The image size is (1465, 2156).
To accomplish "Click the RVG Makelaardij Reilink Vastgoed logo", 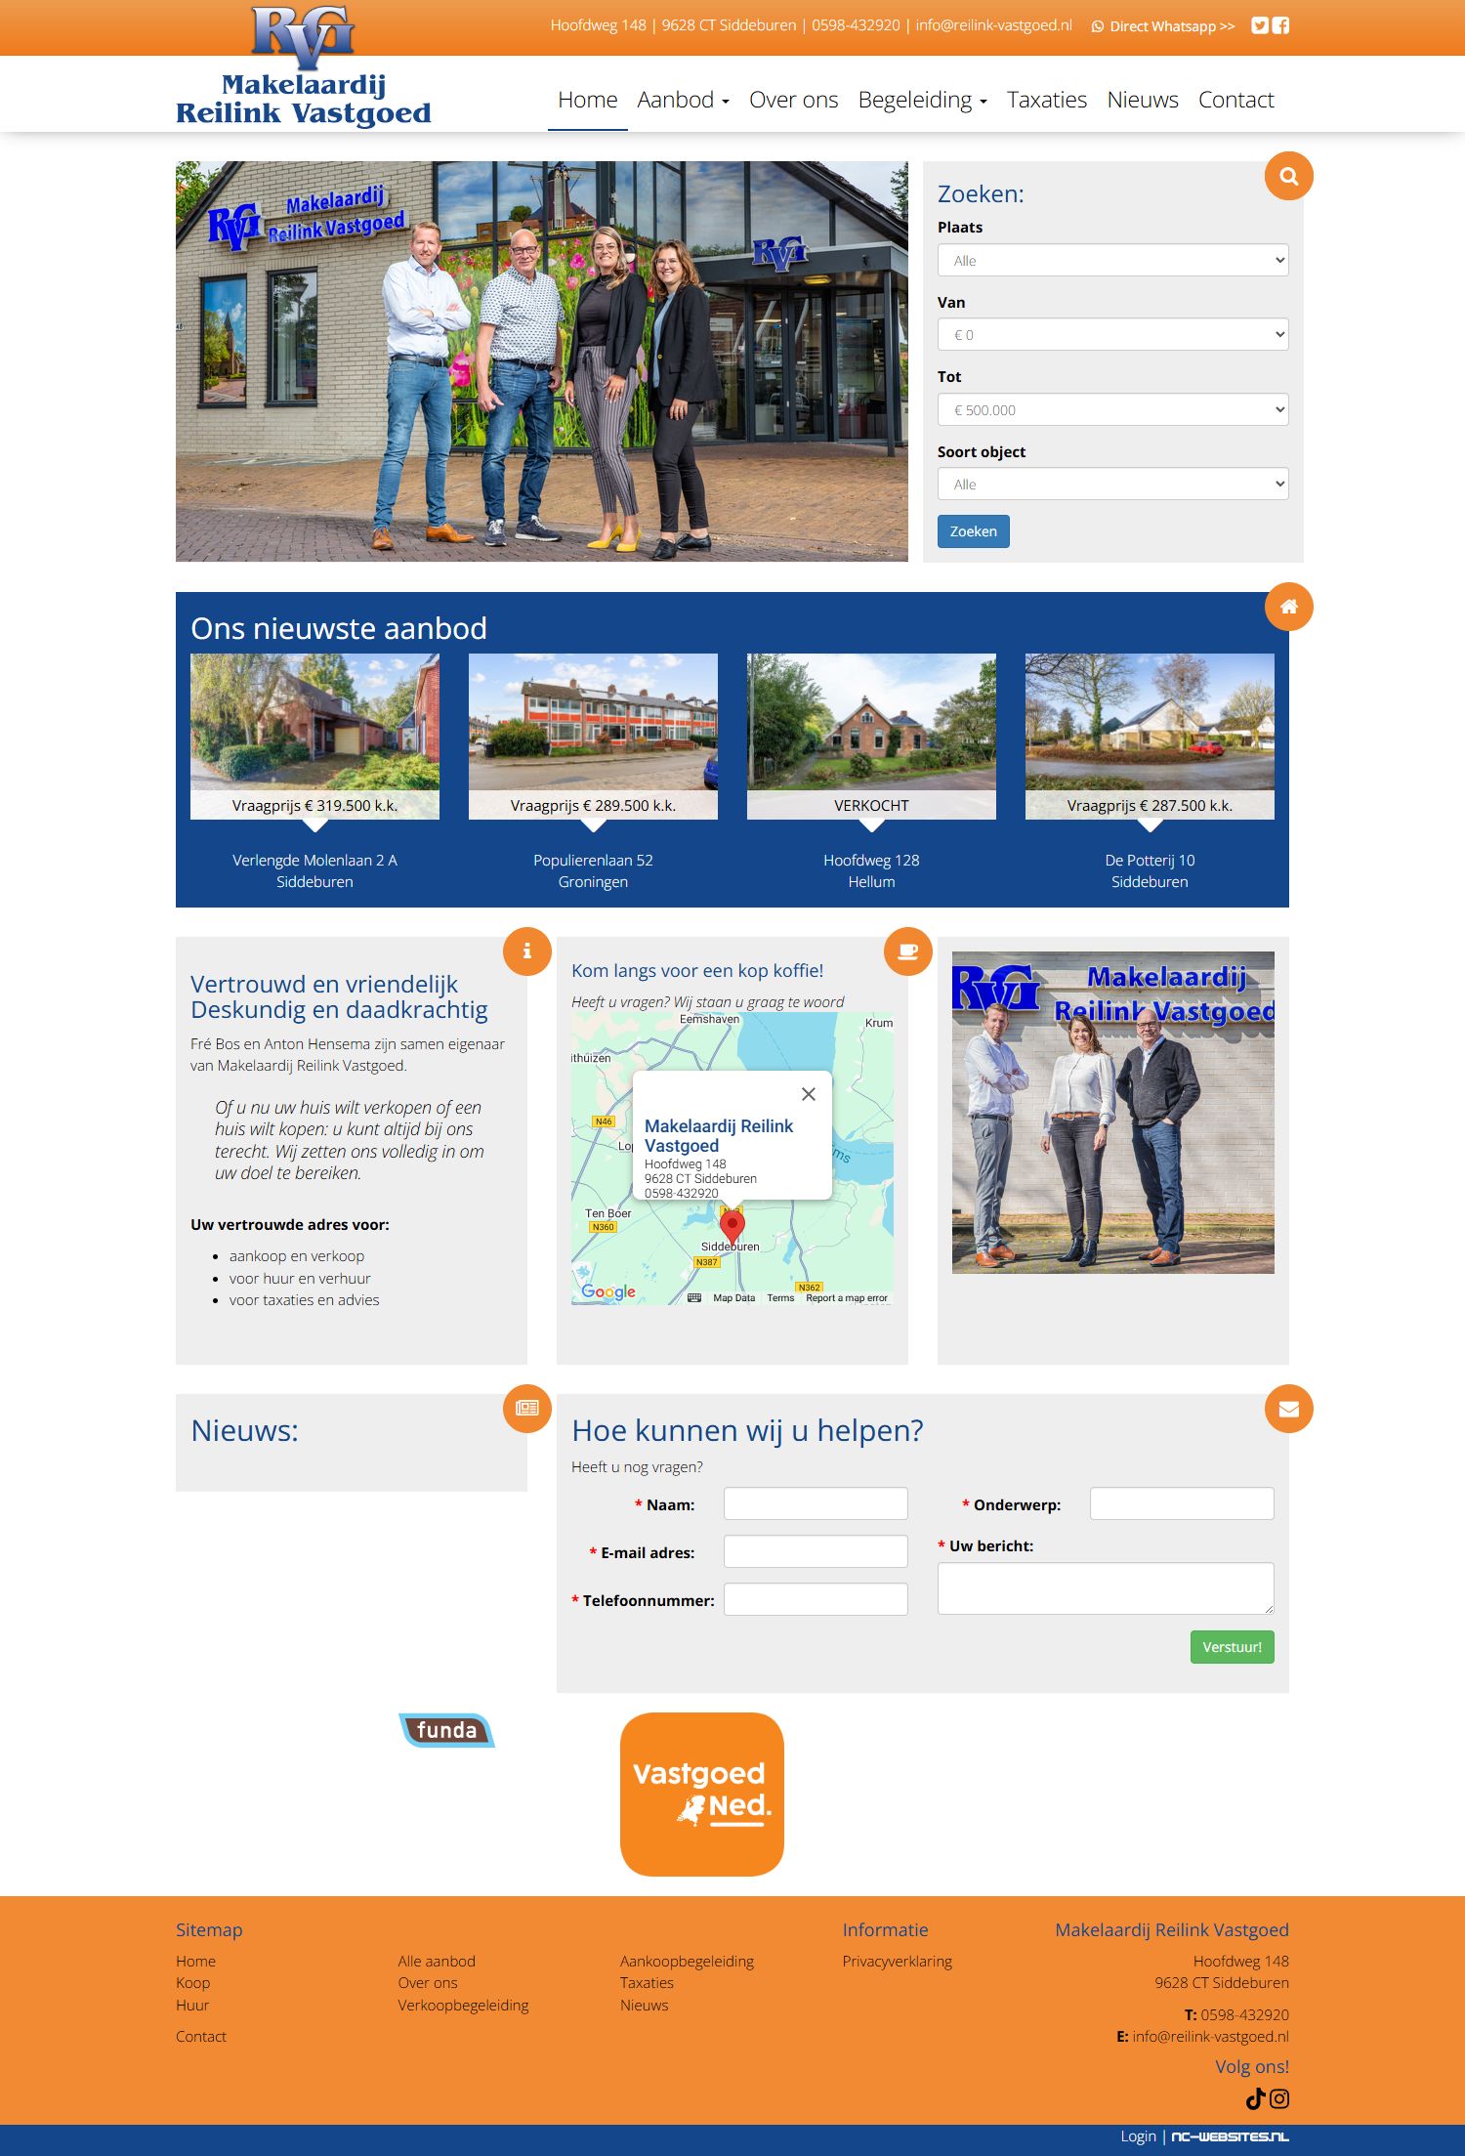I will tap(304, 67).
